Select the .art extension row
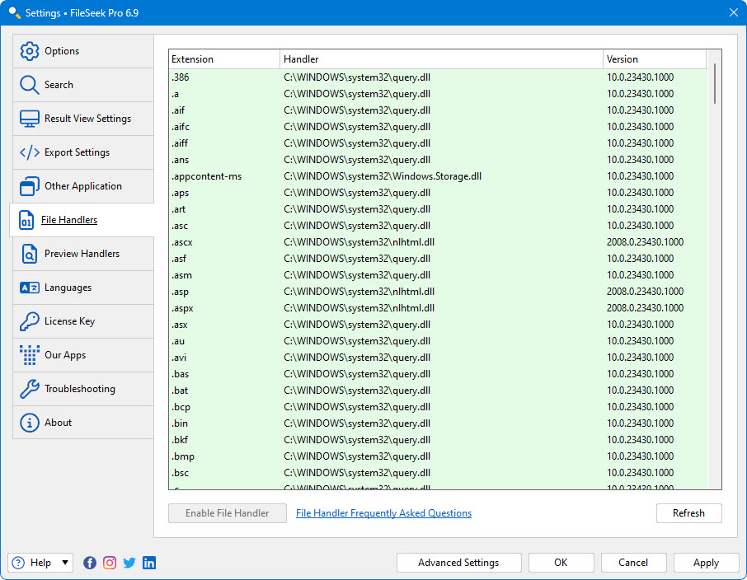747x580 pixels. tap(438, 209)
